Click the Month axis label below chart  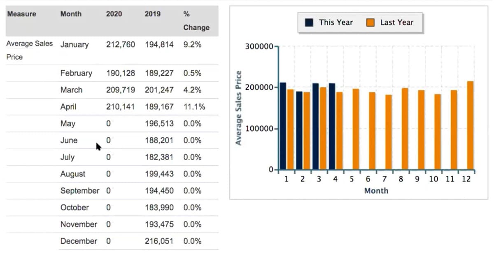pos(376,191)
